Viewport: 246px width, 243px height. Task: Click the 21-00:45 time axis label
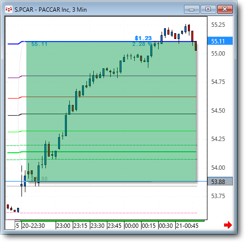[x=187, y=226]
